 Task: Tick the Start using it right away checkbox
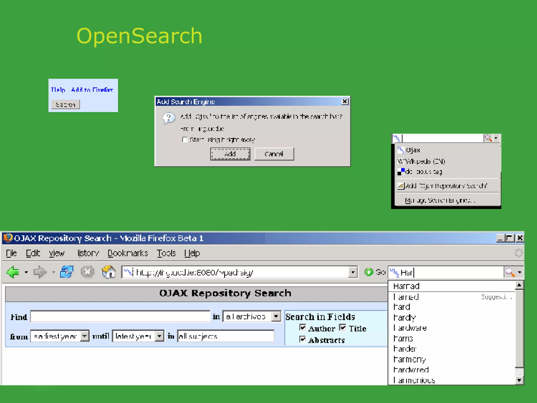[x=185, y=139]
